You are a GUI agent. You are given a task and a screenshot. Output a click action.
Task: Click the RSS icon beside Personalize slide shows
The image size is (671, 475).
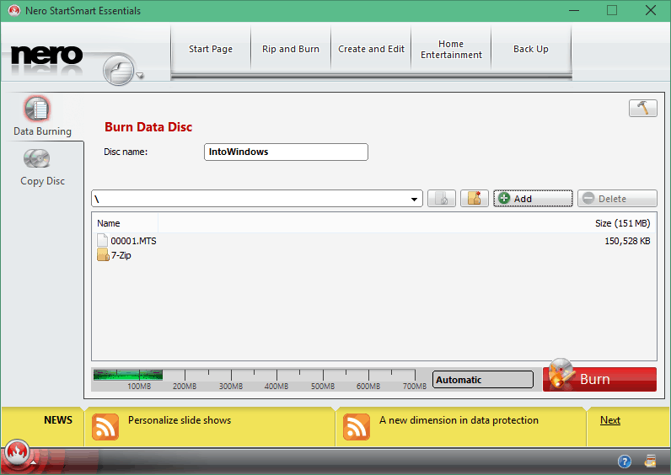pos(105,427)
